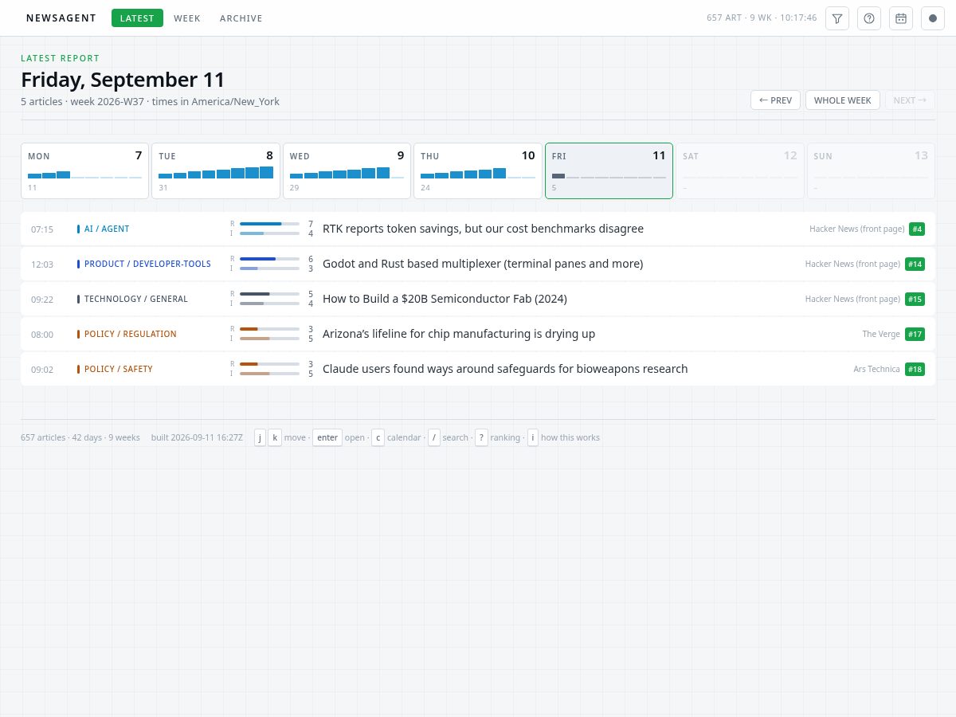Open the filter funnel icon
The width and height of the screenshot is (956, 717).
[x=837, y=18]
